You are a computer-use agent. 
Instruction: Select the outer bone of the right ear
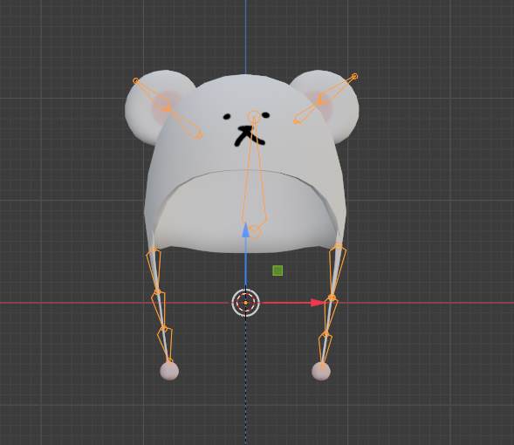tap(338, 89)
